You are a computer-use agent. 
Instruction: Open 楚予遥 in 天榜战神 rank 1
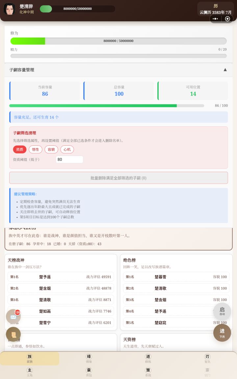pyautogui.click(x=61, y=277)
